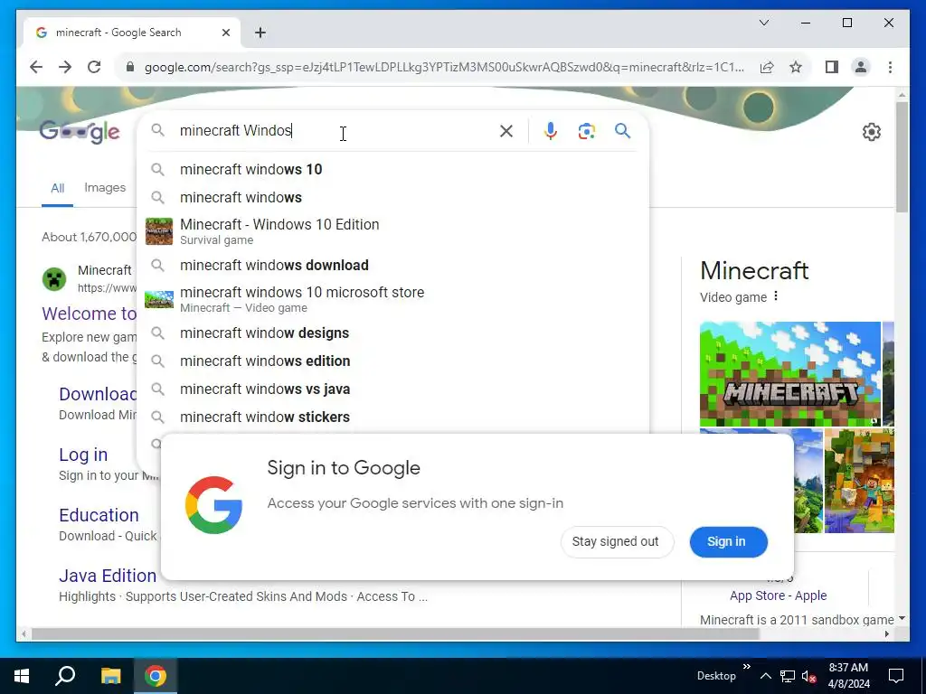
Task: Click the browser Forward arrow
Action: pyautogui.click(x=65, y=67)
